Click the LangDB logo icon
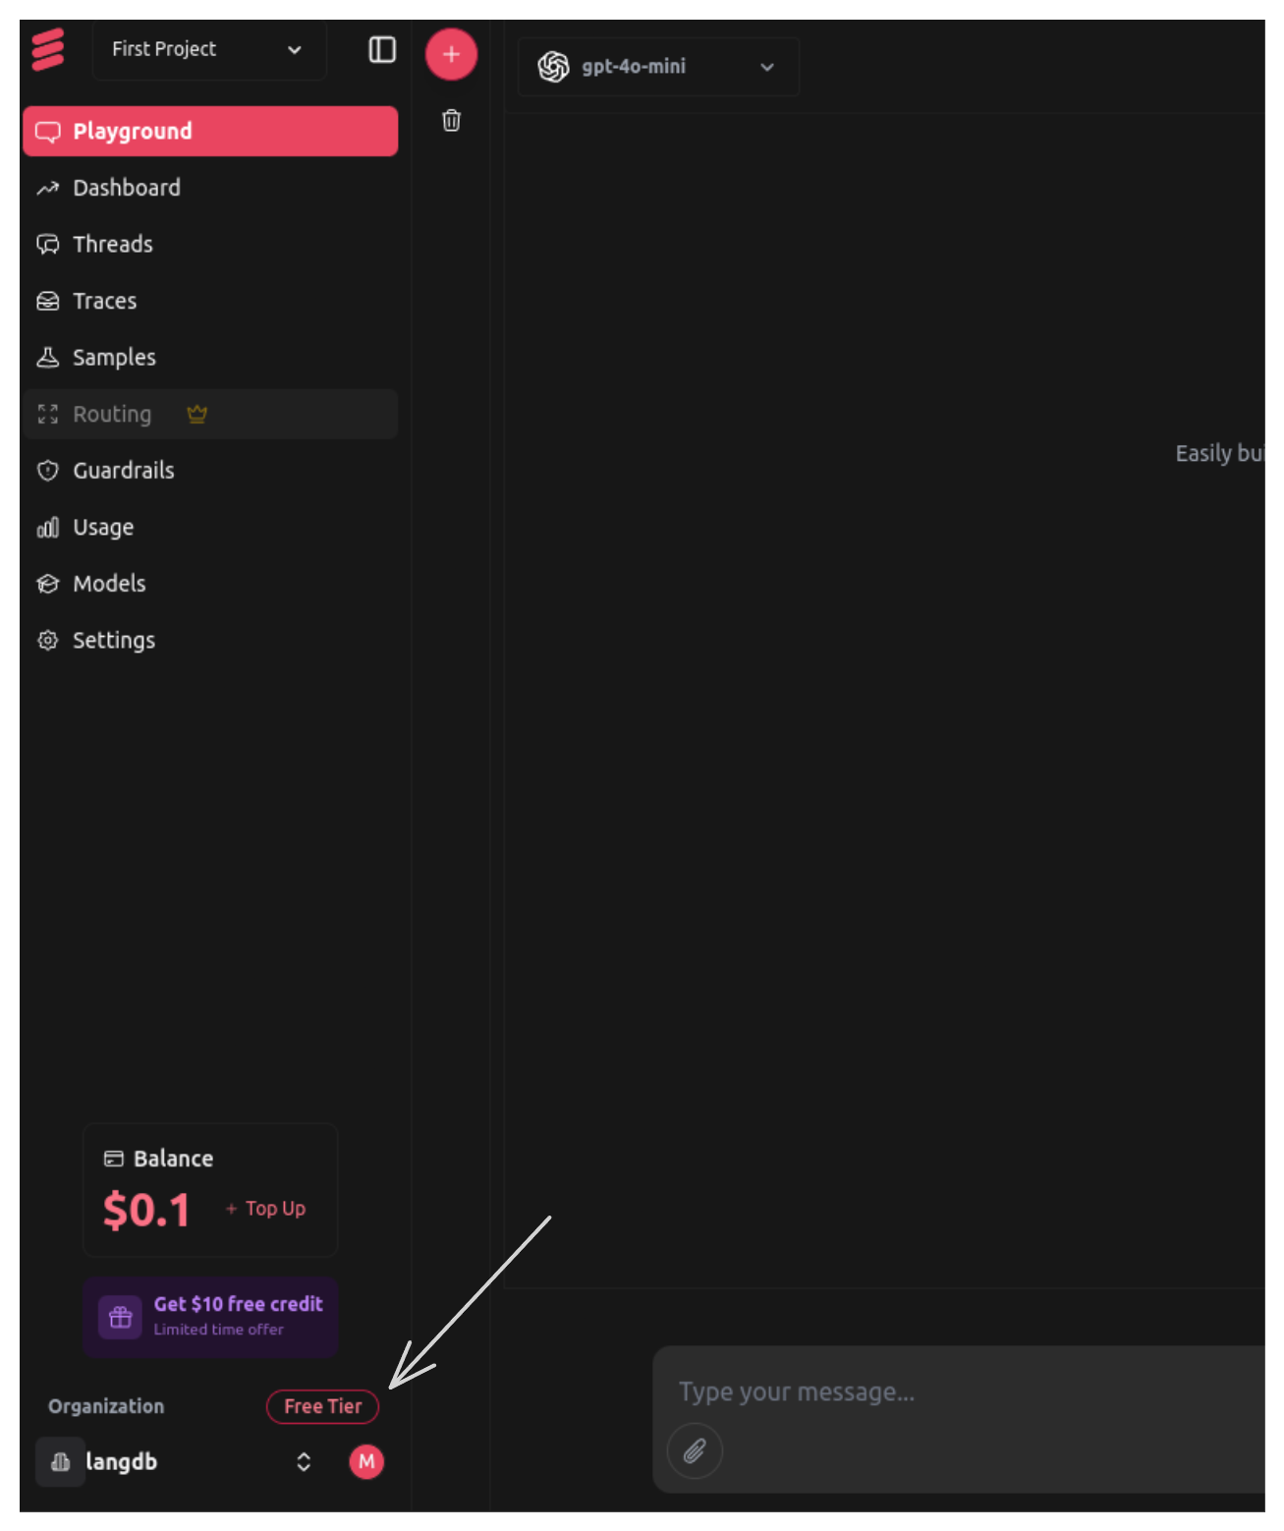The width and height of the screenshot is (1284, 1531). 47,49
